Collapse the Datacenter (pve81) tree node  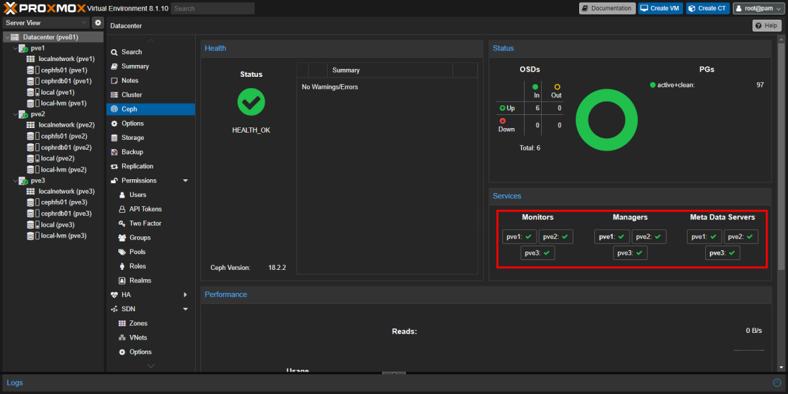tap(6, 37)
